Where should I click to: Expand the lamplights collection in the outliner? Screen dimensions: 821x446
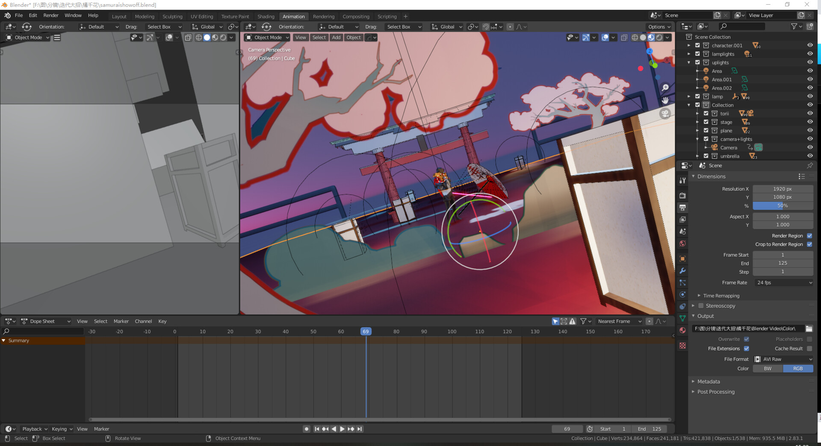689,54
